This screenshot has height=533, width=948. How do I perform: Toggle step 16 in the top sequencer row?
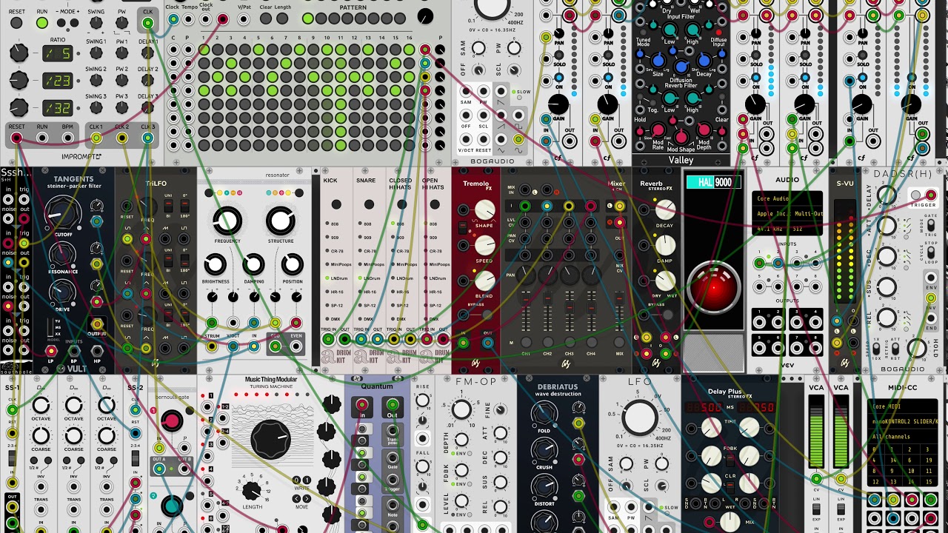click(409, 50)
